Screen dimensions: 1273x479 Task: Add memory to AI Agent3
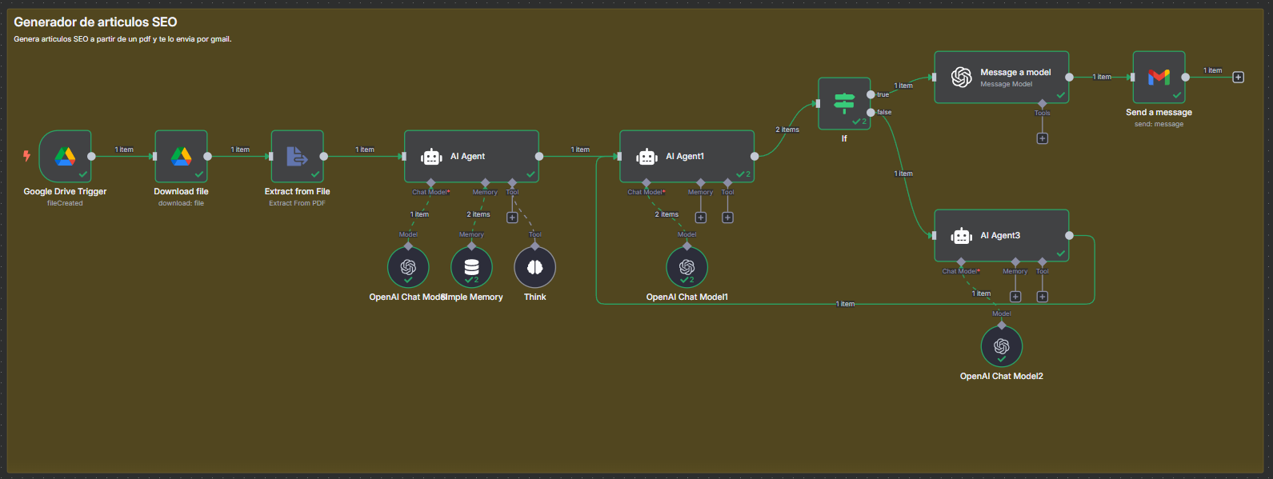(x=1015, y=297)
